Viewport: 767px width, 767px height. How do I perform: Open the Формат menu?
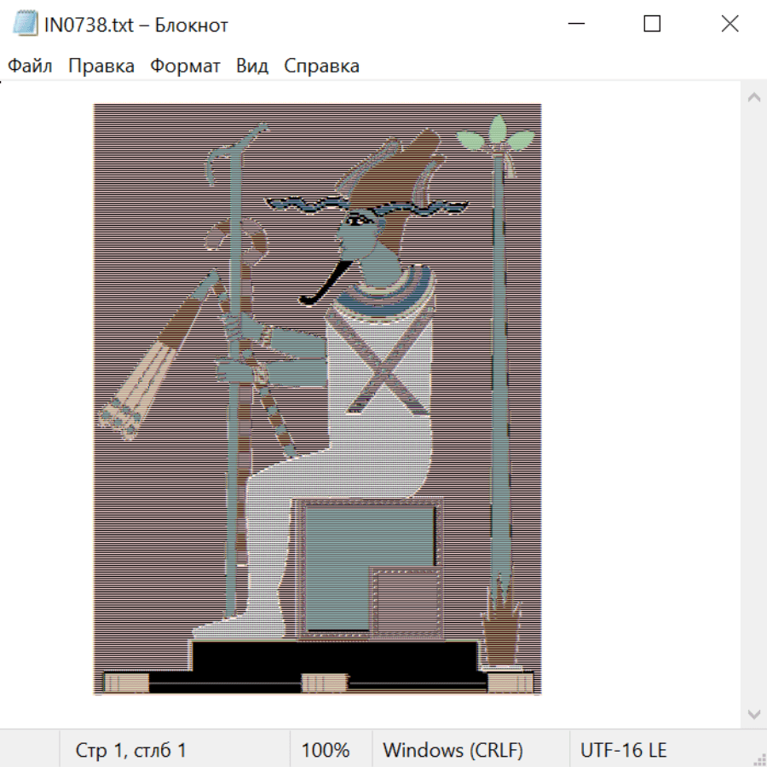(185, 66)
